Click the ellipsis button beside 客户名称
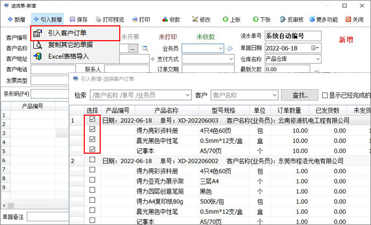Image resolution: width=371 pixels, height=225 pixels. 133,48
